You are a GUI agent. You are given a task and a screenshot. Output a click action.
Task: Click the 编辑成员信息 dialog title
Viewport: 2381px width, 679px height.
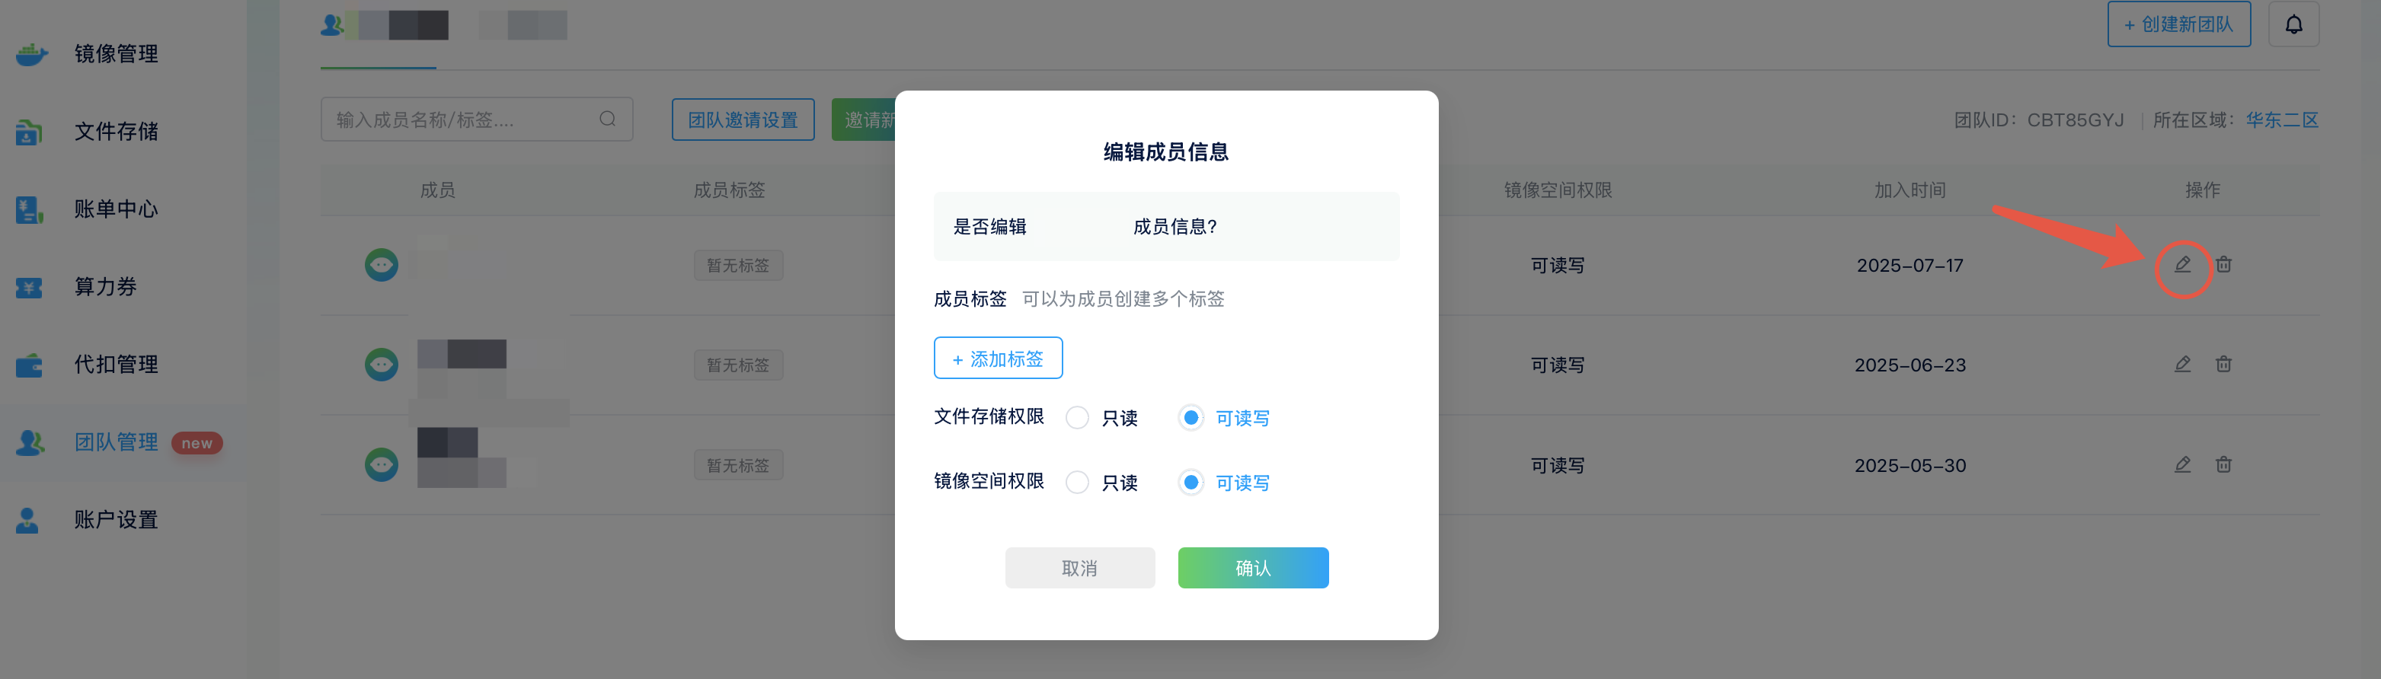pyautogui.click(x=1165, y=151)
